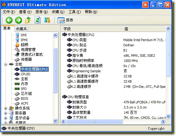176x136 pixels.
Task: Select ACPI in the tree
Action: [x=24, y=103]
